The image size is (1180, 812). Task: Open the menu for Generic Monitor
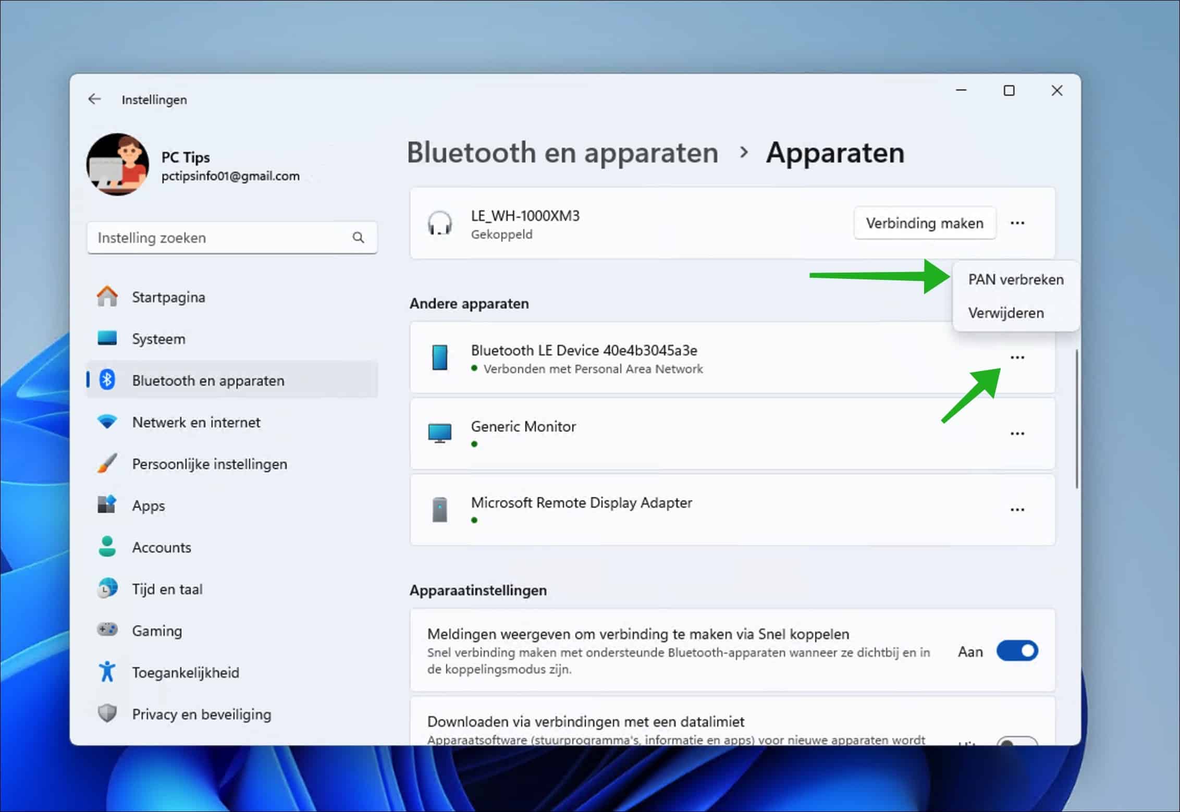pos(1017,433)
